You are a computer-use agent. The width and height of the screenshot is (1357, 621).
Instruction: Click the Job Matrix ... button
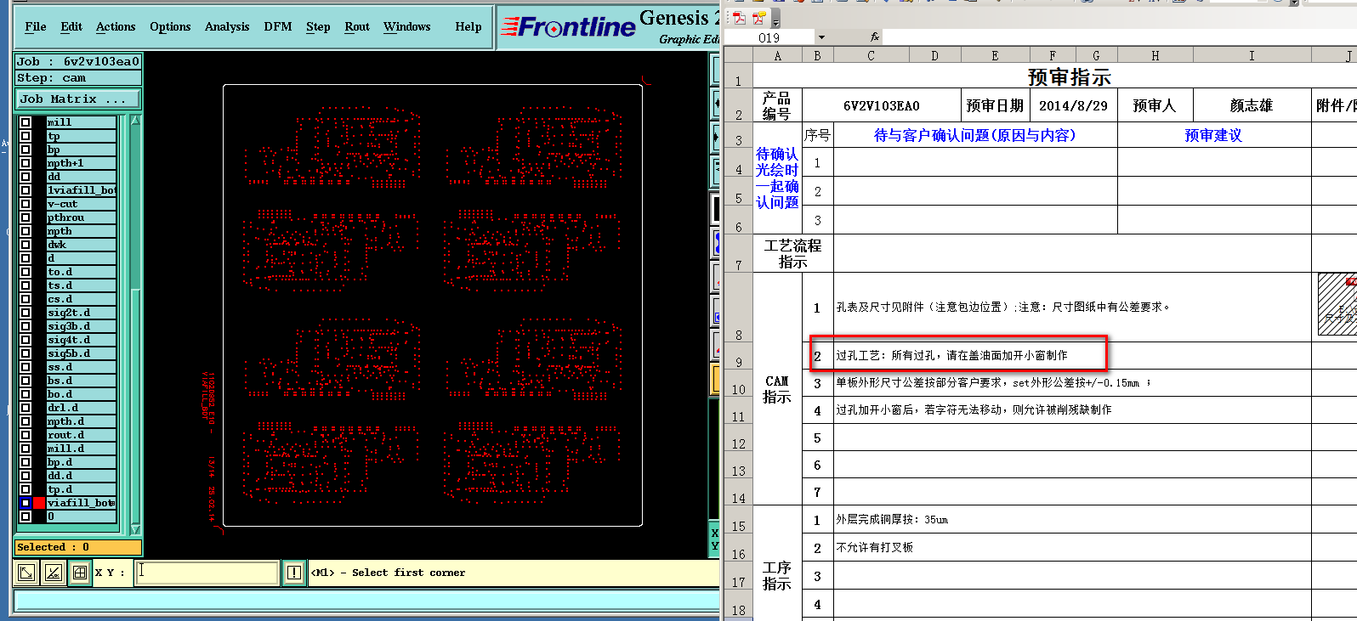click(x=78, y=99)
